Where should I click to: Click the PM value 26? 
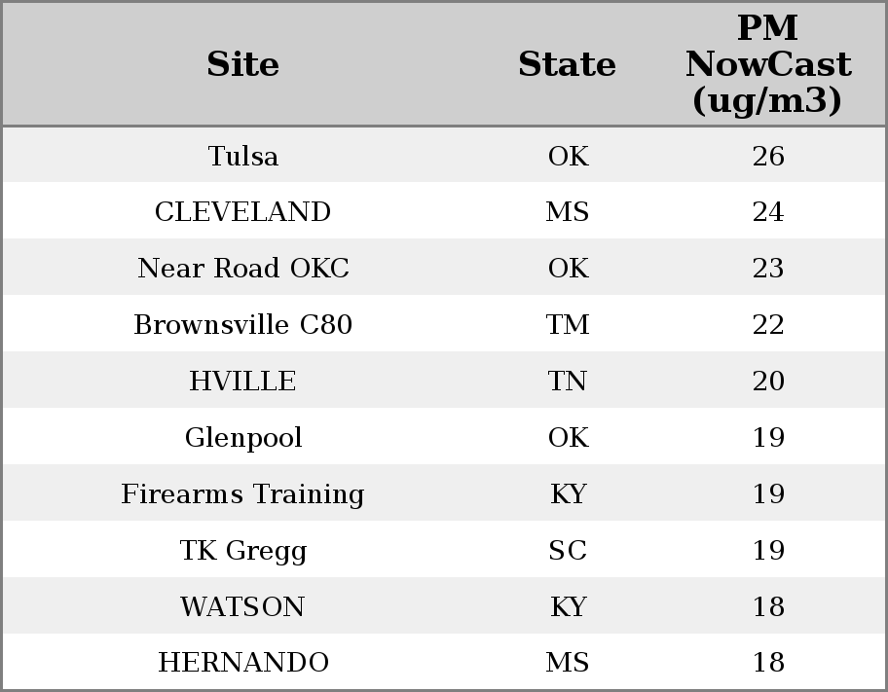click(768, 156)
